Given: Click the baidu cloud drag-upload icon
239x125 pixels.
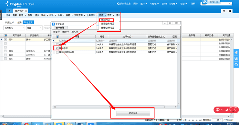Looking at the screenshot, I should [205, 2].
